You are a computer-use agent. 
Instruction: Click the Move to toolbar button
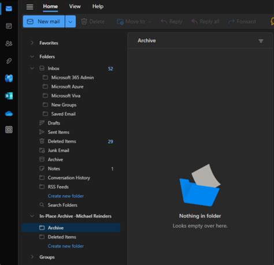pos(134,21)
